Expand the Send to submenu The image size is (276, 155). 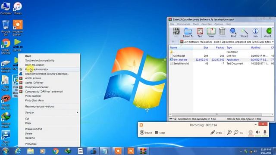[x=49, y=112]
